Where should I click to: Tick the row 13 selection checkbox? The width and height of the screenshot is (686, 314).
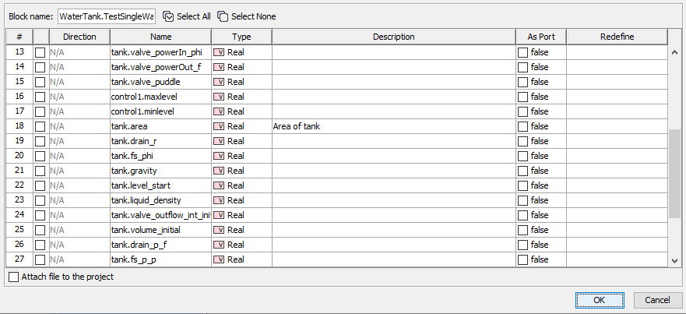tap(40, 52)
